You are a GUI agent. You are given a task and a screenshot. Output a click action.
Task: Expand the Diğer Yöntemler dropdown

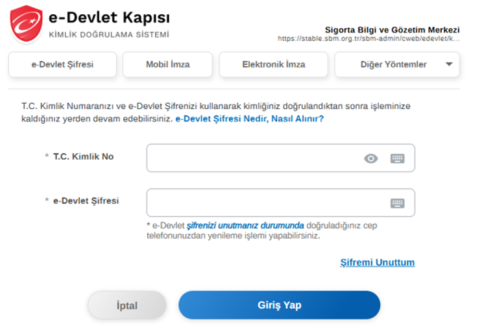(397, 65)
